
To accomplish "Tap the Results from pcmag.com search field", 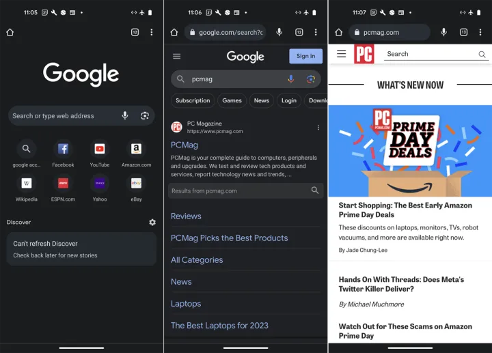I will 239,191.
